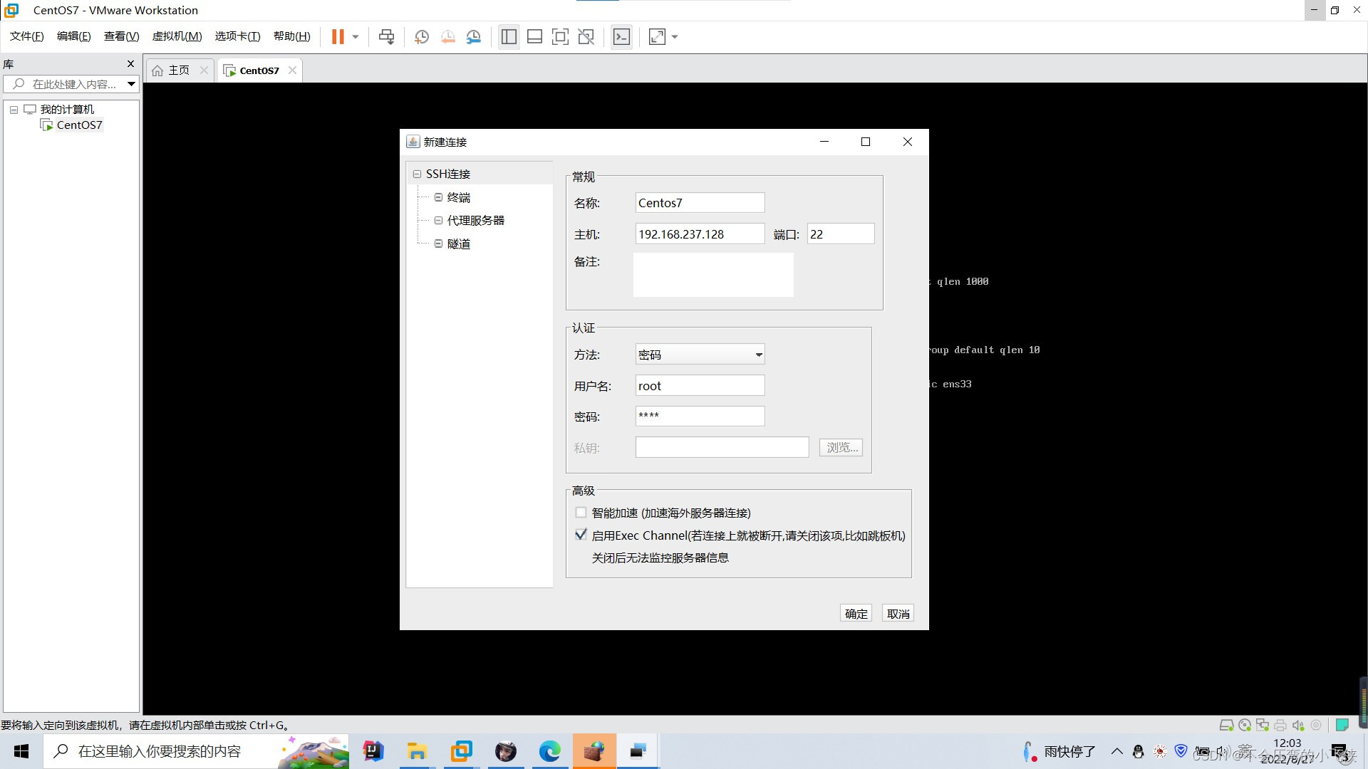Viewport: 1368px width, 769px height.
Task: Show hidden system tray icons chevron
Action: [1117, 751]
